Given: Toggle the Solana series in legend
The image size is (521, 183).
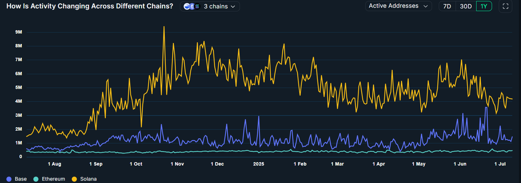Looking at the screenshot, I should click(85, 179).
